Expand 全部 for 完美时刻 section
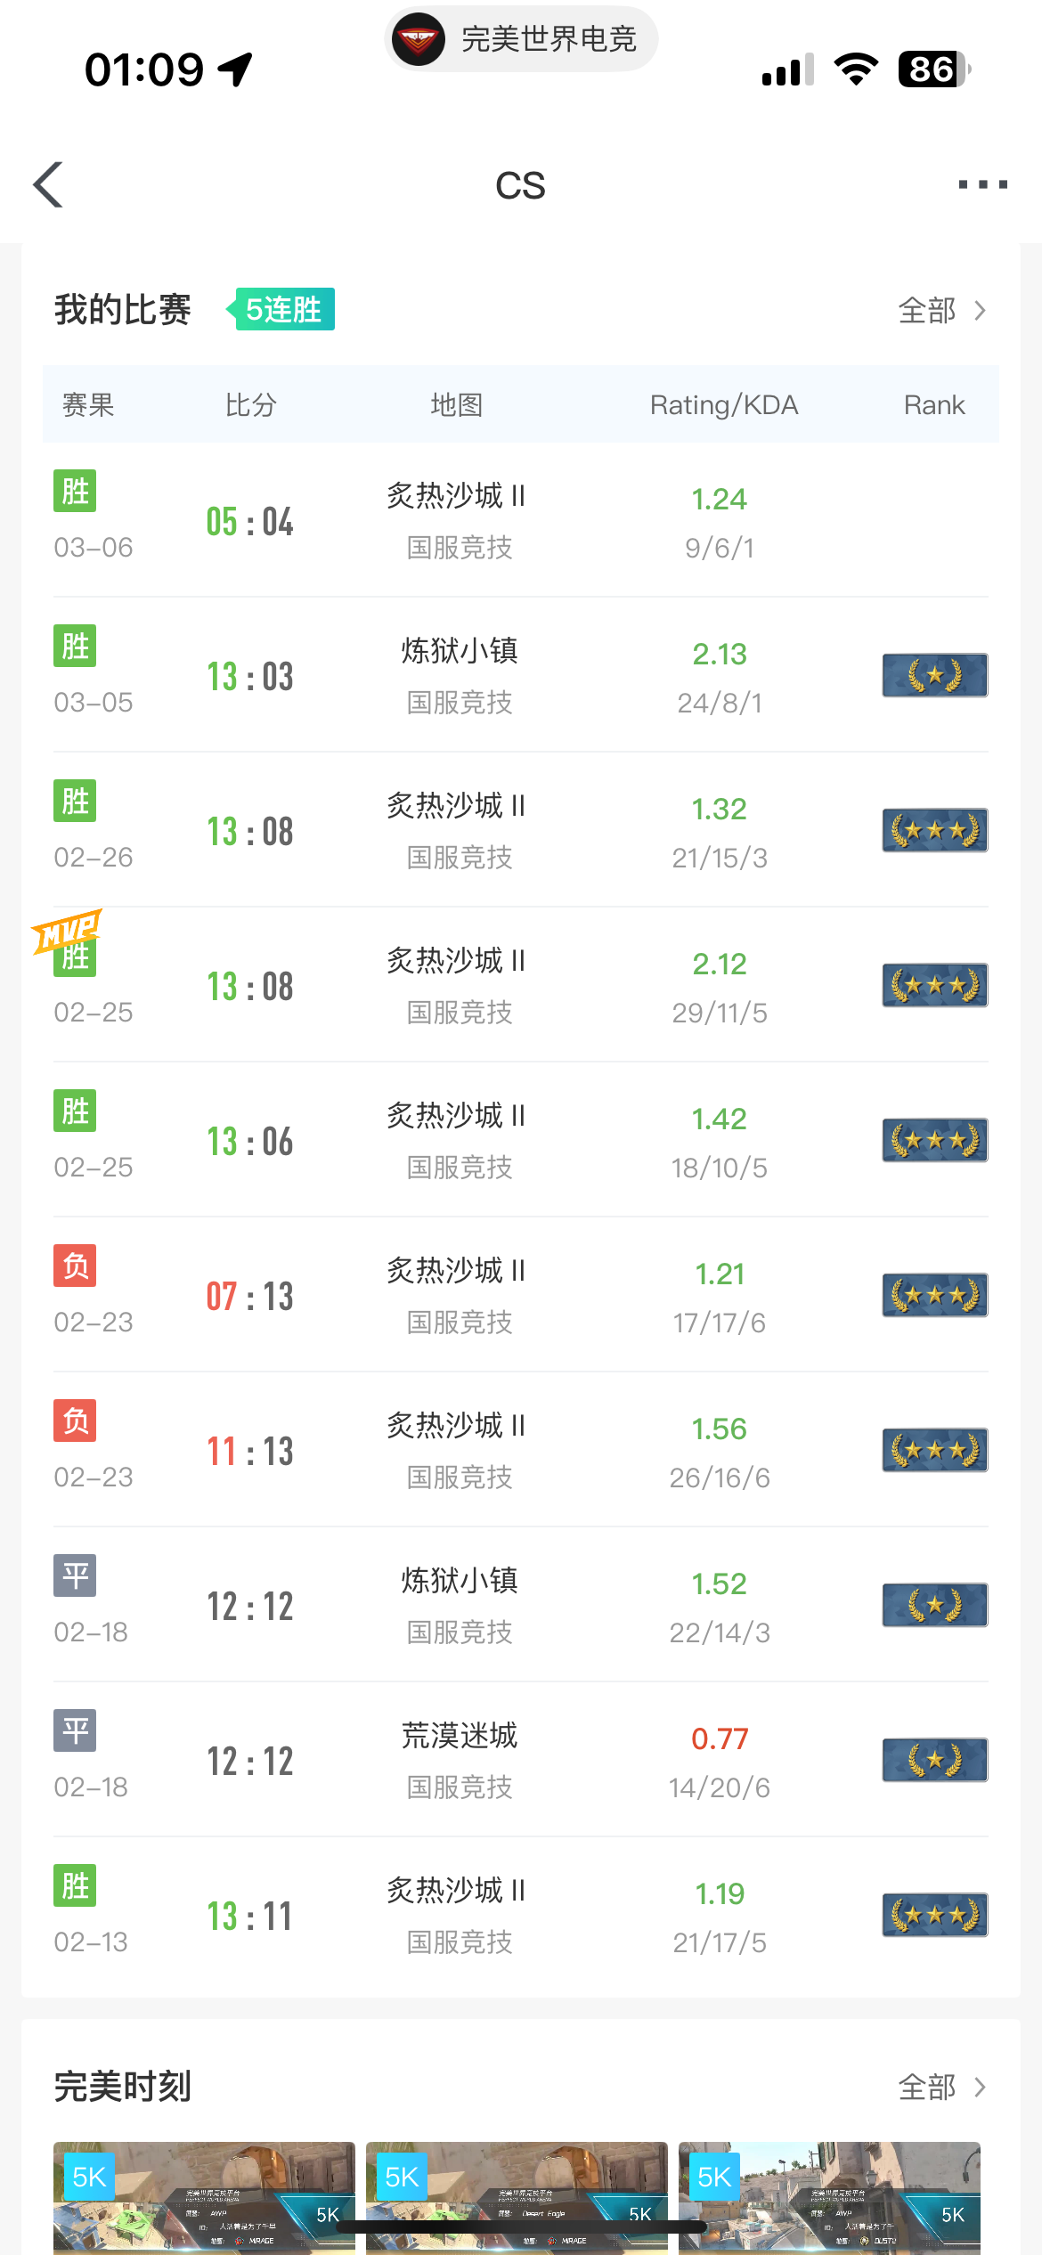Image resolution: width=1042 pixels, height=2255 pixels. (941, 2087)
